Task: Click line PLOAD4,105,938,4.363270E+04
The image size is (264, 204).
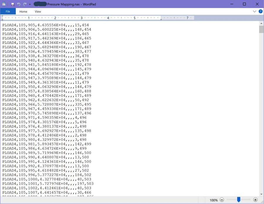Action: [x=45, y=56]
